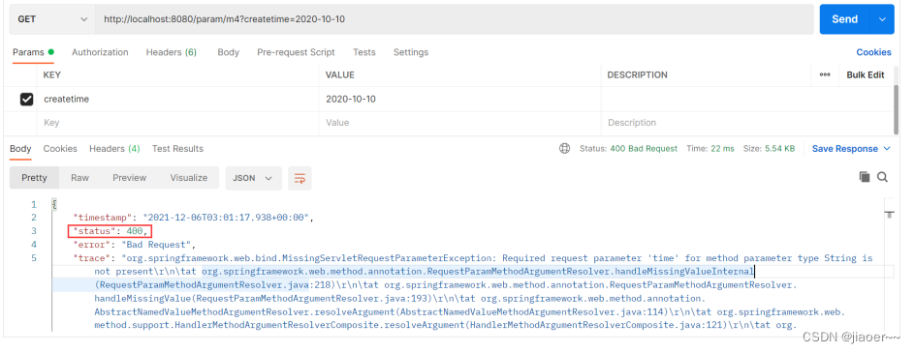Uncheck the createtime parameter checkbox
This screenshot has height=353, width=915.
click(x=27, y=100)
